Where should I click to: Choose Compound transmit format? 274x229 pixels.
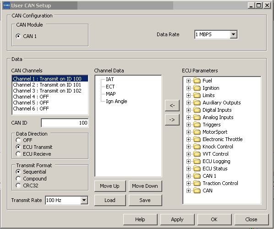tap(18, 179)
